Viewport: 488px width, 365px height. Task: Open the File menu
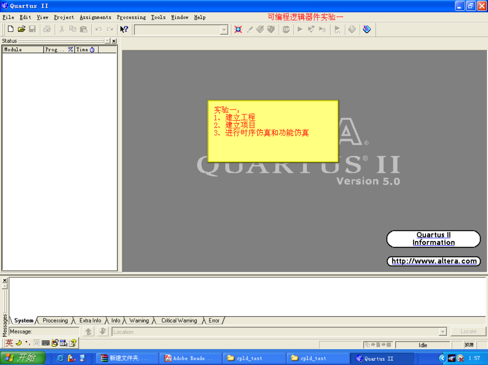[8, 17]
